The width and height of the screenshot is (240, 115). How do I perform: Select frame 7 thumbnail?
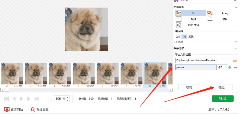pos(131,74)
